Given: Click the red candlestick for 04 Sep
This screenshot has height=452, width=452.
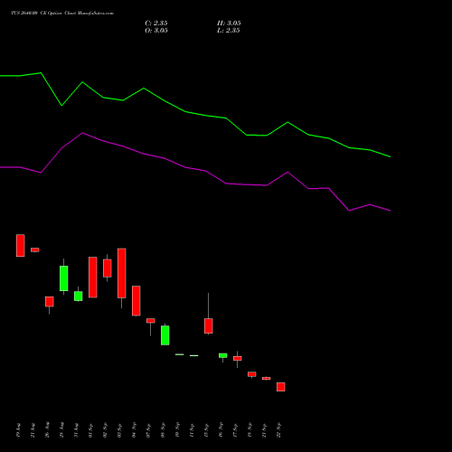Looking at the screenshot, I should pyautogui.click(x=137, y=301).
